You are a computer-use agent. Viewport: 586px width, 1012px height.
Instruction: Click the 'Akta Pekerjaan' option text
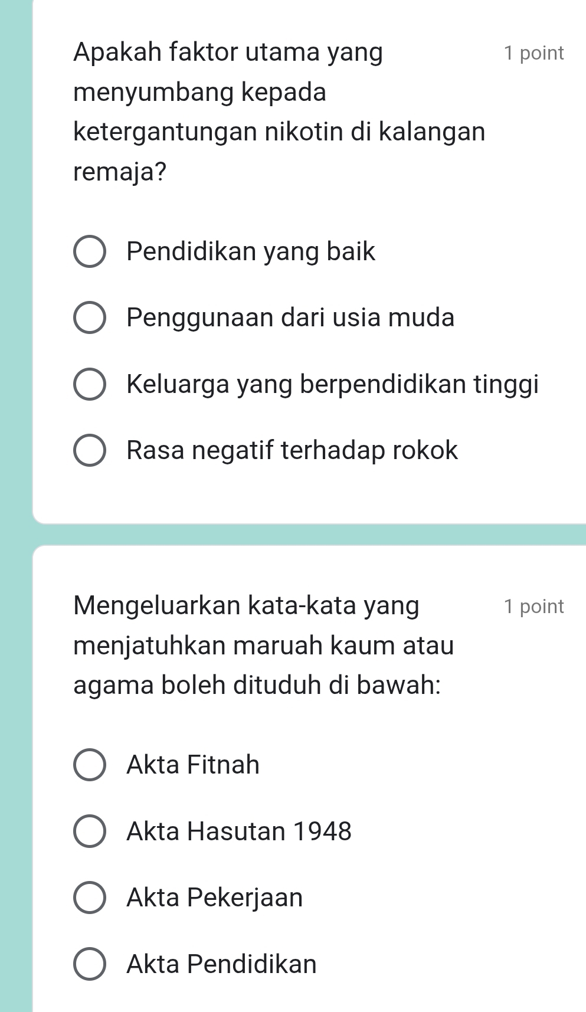215,898
